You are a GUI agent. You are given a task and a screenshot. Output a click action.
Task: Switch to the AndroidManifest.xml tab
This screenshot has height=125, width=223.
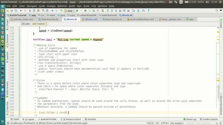142,19
